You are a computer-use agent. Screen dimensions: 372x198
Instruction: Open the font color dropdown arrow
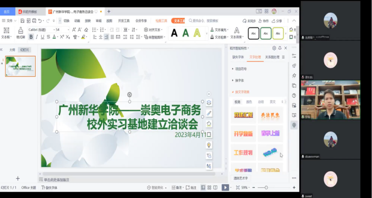point(58,37)
